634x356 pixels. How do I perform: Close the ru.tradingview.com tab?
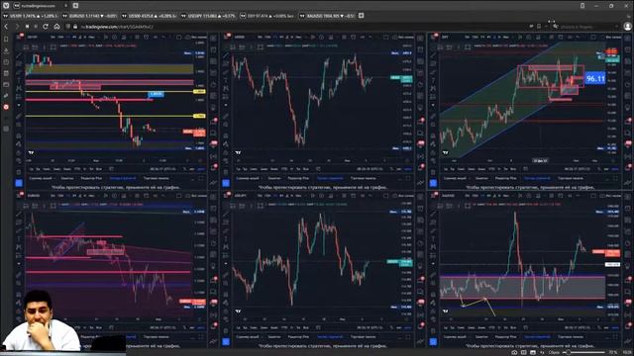point(66,6)
